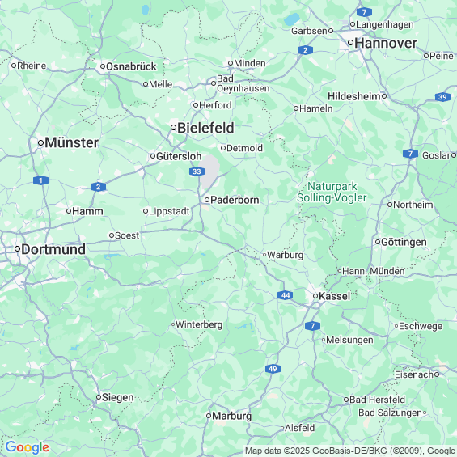The width and height of the screenshot is (457, 457).
Task: Click the Bad Hersfeld town label
Action: 377,400
